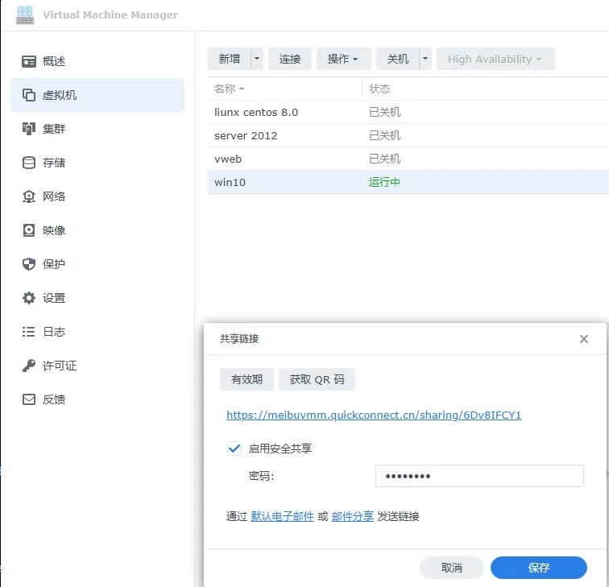Go to 映像 menu entry text
Image resolution: width=609 pixels, height=587 pixels.
coord(54,230)
